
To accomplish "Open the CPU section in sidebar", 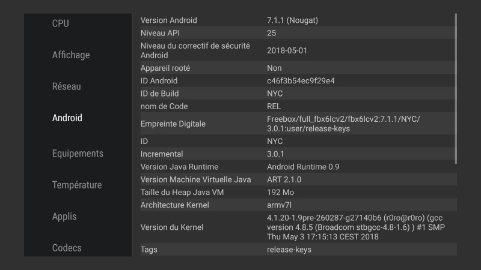I will [x=61, y=23].
